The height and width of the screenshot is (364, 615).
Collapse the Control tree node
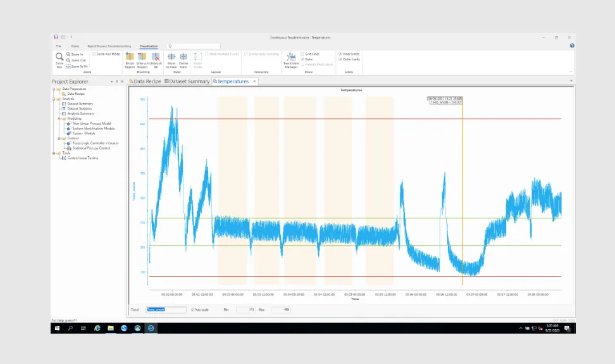point(59,139)
